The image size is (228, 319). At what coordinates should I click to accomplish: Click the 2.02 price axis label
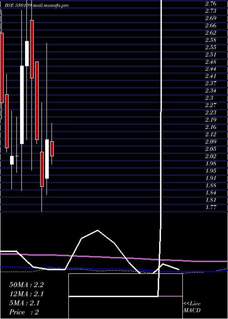tap(211, 156)
